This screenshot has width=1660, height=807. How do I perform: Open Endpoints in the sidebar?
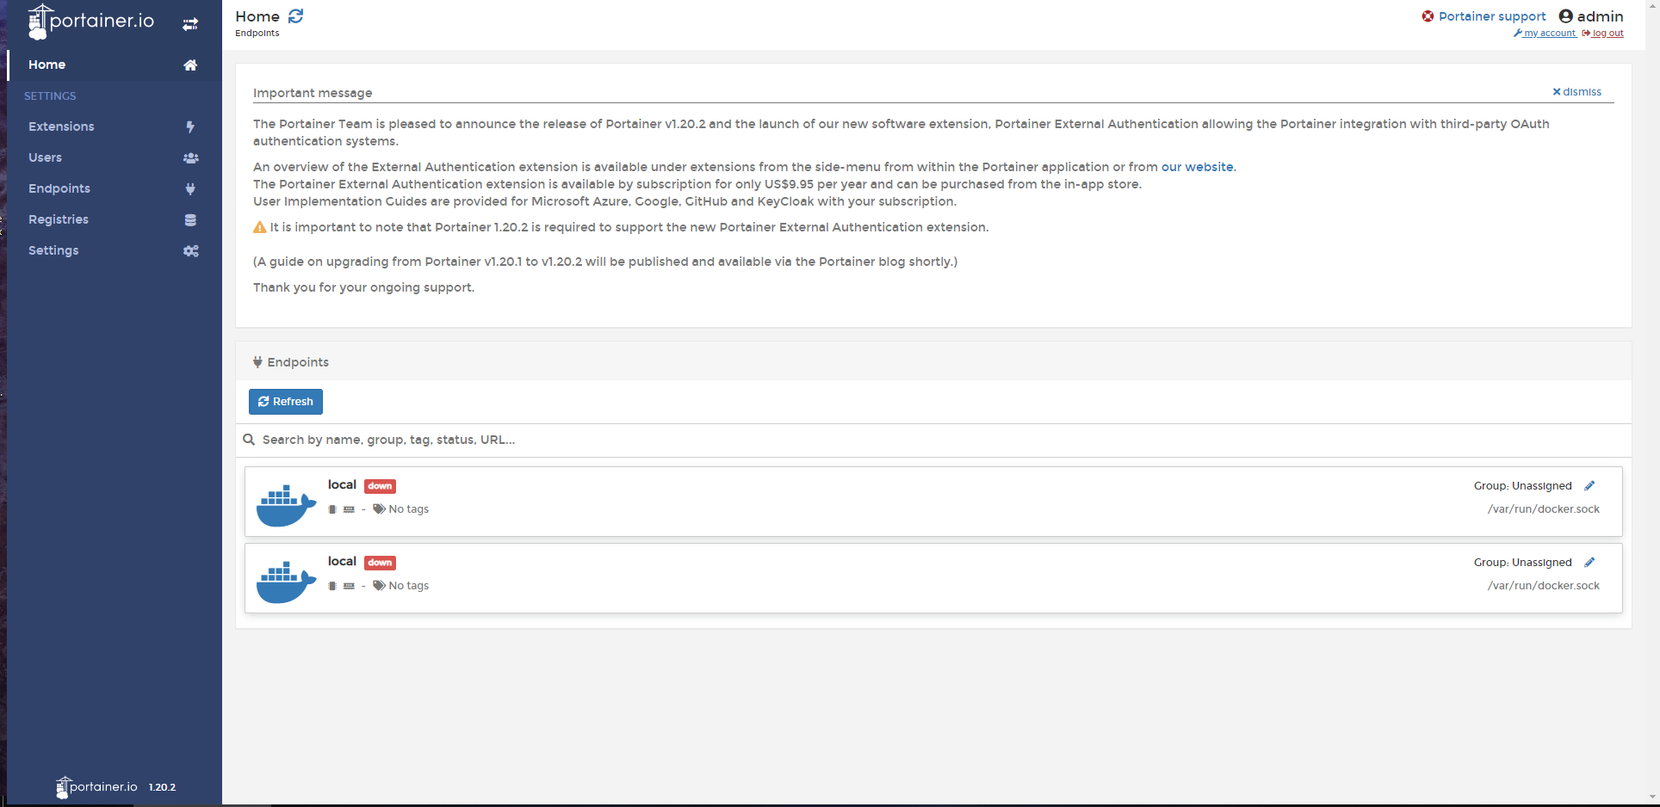[114, 189]
